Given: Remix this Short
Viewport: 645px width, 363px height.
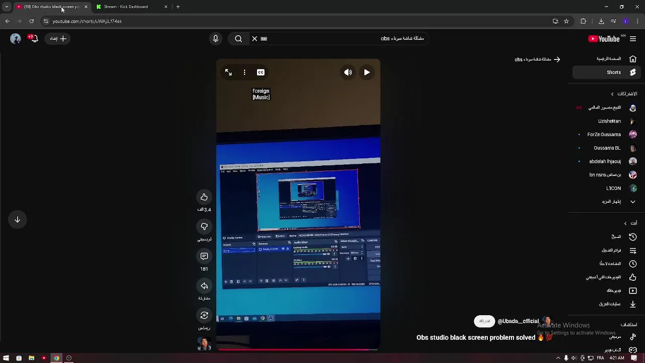Looking at the screenshot, I should coord(204,315).
